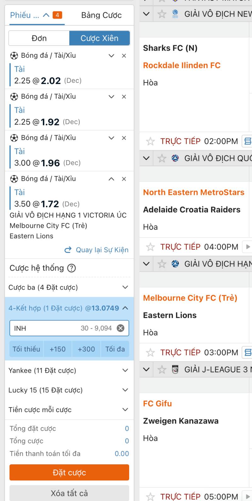This screenshot has width=252, height=501.
Task: Expand the Lucky 15 bet option
Action: pos(125,390)
